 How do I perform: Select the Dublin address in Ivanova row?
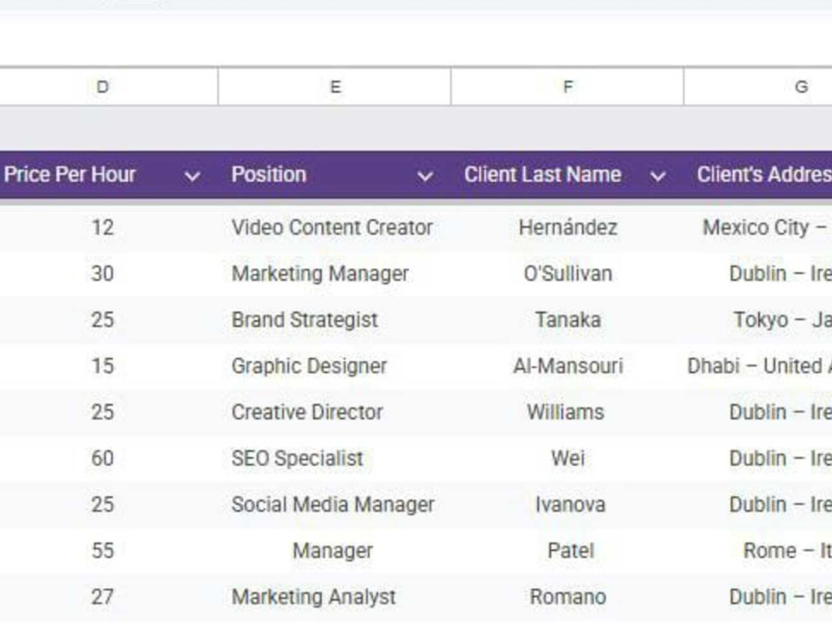point(758,505)
